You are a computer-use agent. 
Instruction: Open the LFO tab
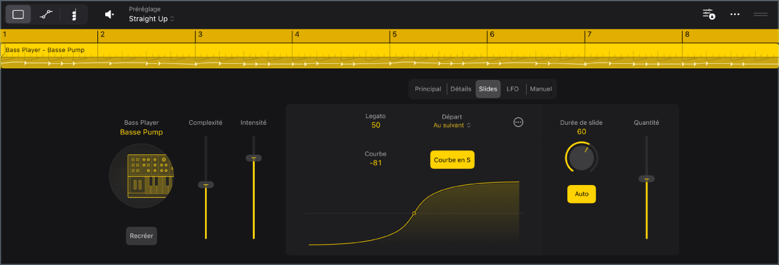(513, 89)
